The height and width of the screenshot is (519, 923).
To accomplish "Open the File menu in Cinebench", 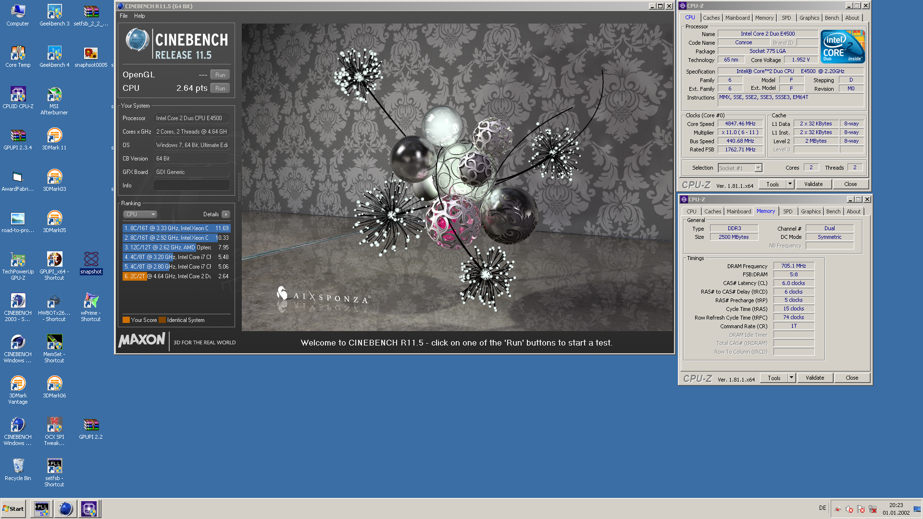I will 124,16.
